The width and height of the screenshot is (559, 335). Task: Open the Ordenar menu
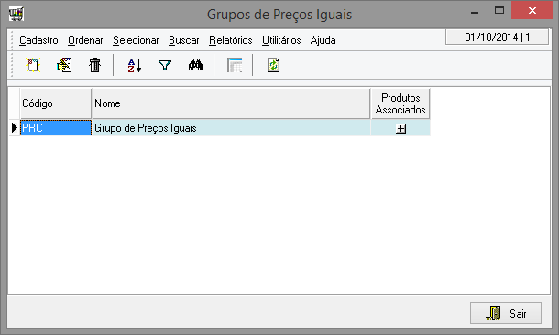[85, 40]
